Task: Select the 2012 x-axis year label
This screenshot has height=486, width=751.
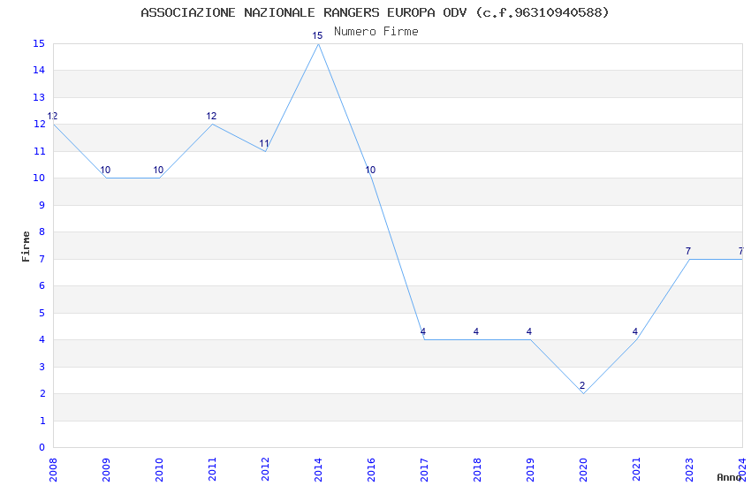Action: pos(265,469)
